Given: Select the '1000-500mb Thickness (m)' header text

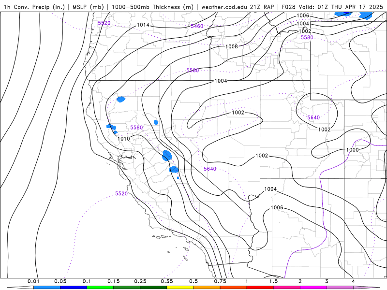Looking at the screenshot, I should (152, 7).
